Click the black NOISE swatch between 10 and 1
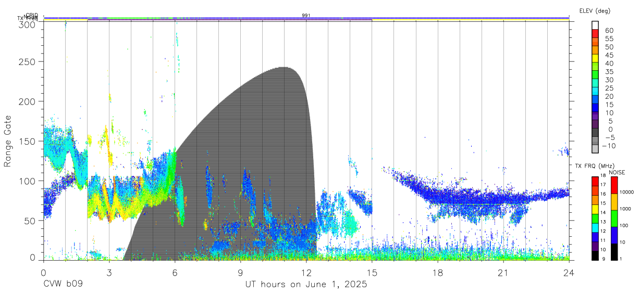The height and width of the screenshot is (295, 640). pyautogui.click(x=613, y=252)
